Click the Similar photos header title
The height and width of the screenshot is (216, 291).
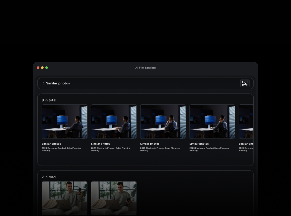pyautogui.click(x=58, y=83)
